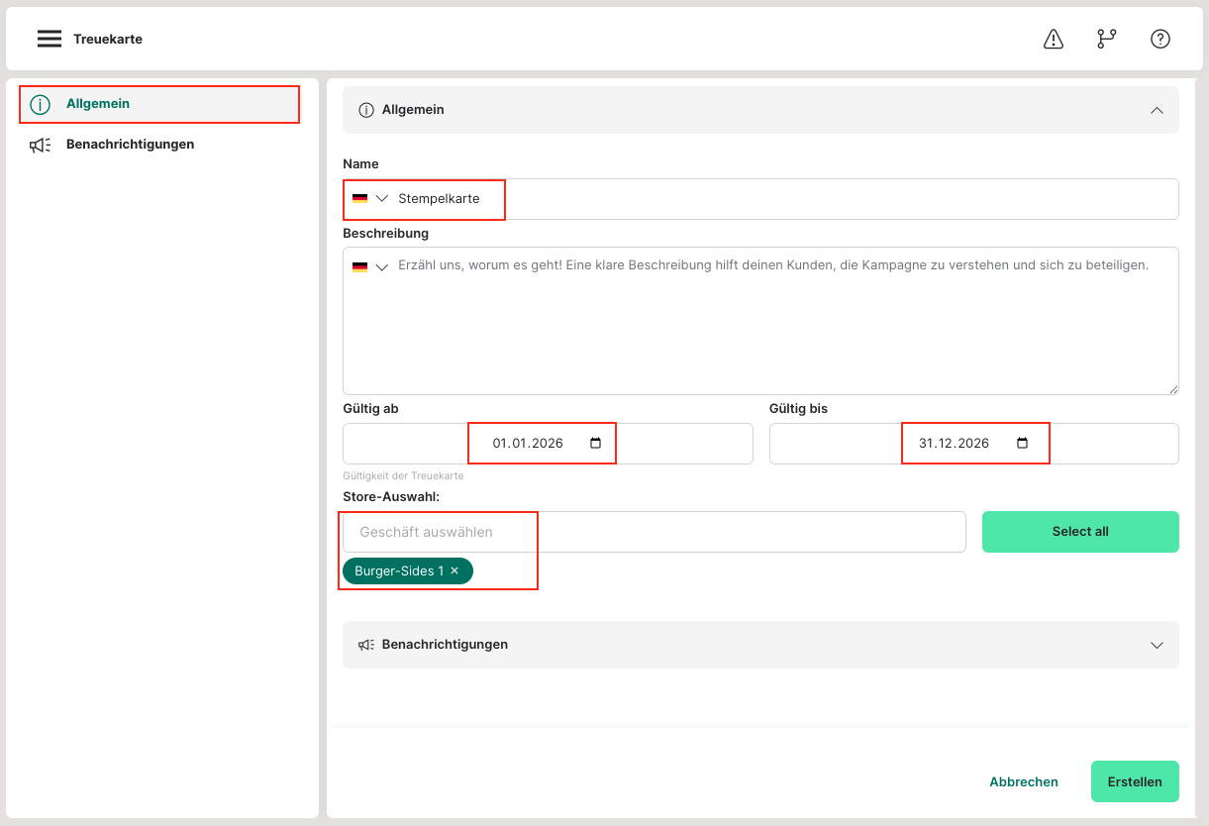Click the Geschäft auswählen store field
The height and width of the screenshot is (826, 1209).
click(x=654, y=532)
